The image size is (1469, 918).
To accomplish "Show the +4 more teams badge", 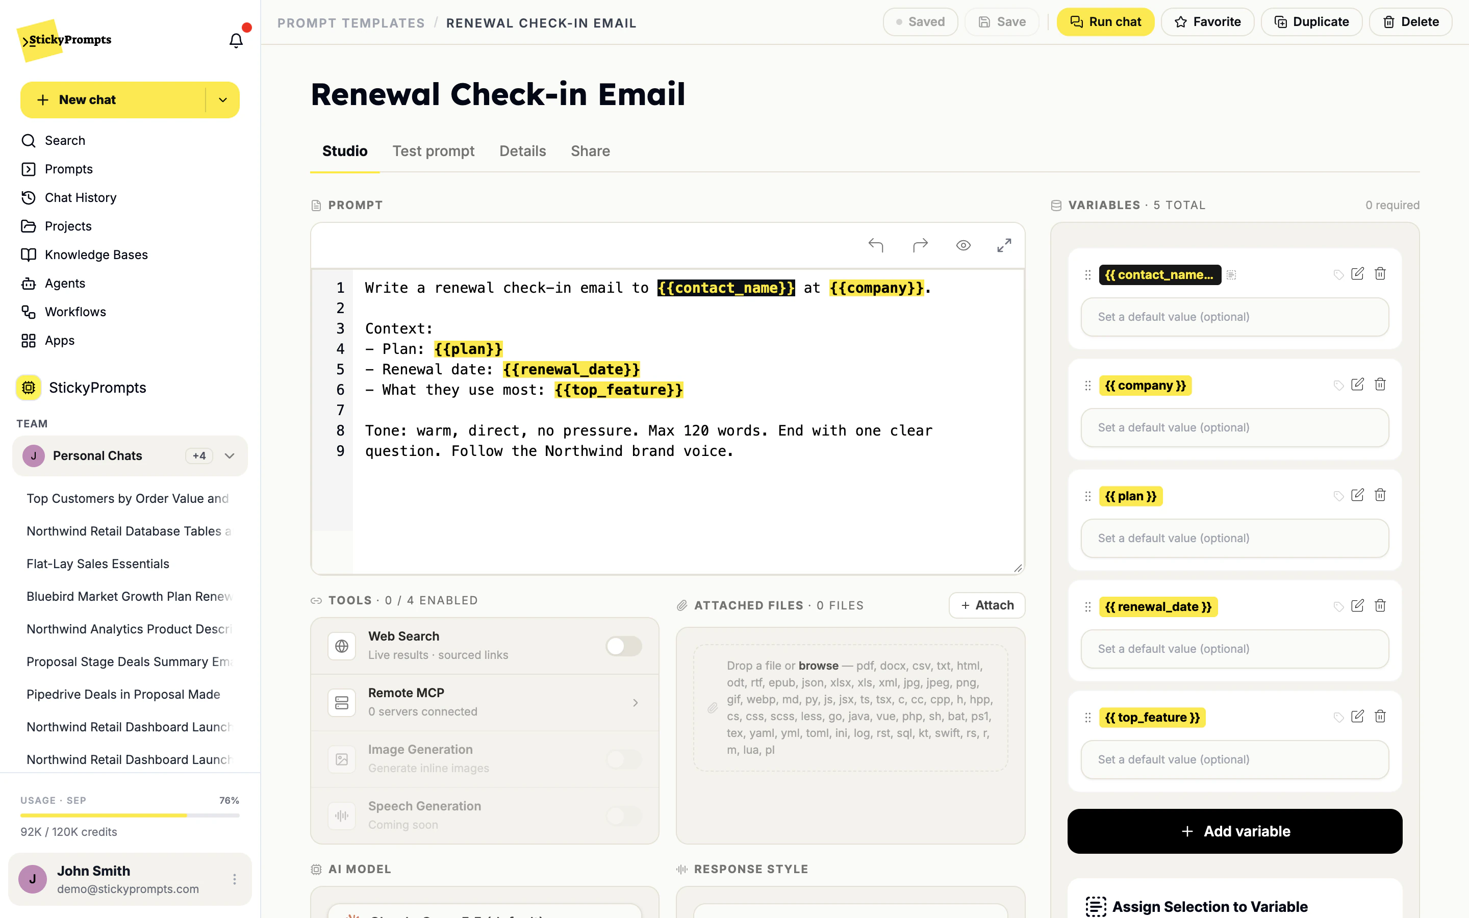I will (x=199, y=456).
